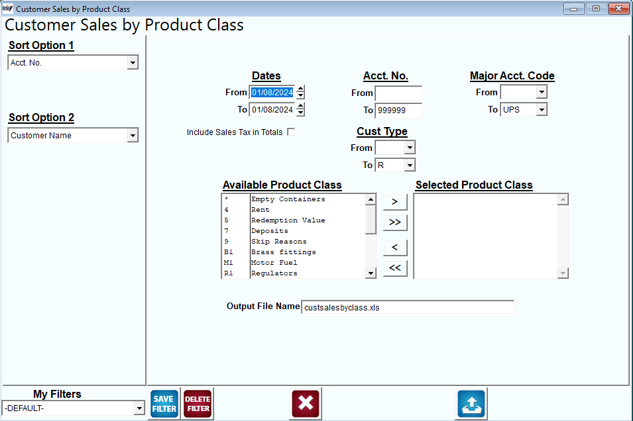Click the Dates To field
Screen dimensions: 633x421
point(272,110)
